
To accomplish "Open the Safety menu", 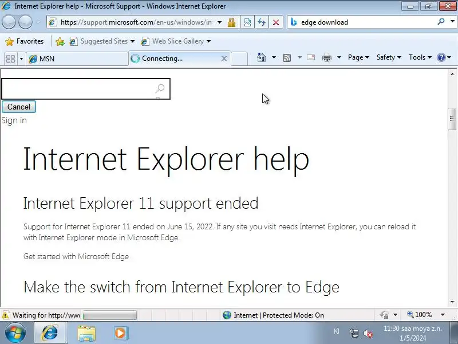I will pos(389,57).
